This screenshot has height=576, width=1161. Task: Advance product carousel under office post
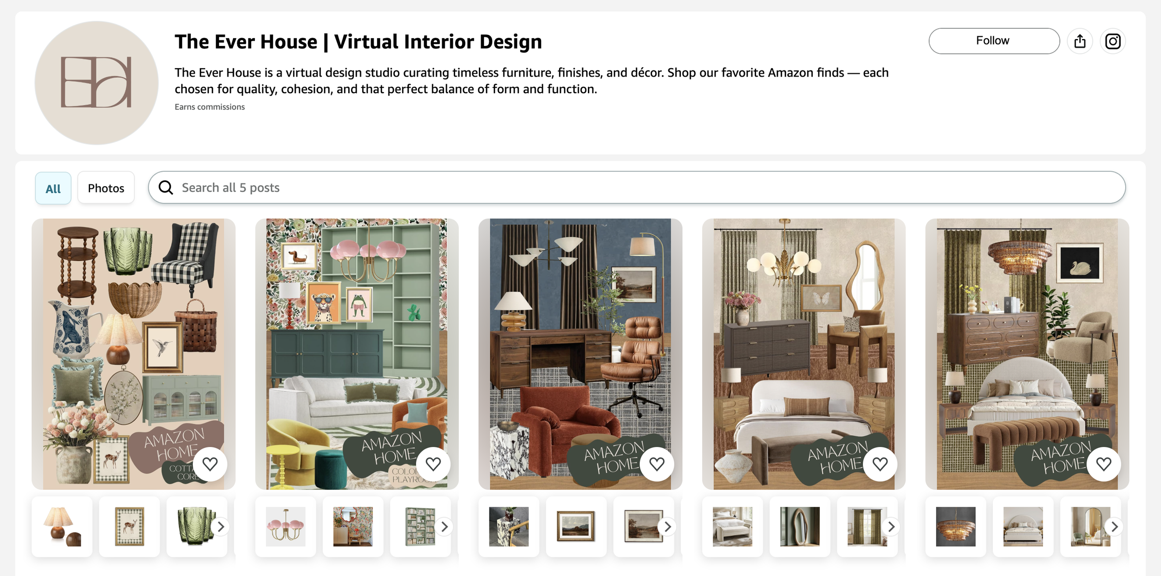667,526
